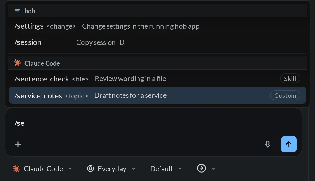
Task: Click the Custom badge on service-notes
Action: [x=285, y=95]
